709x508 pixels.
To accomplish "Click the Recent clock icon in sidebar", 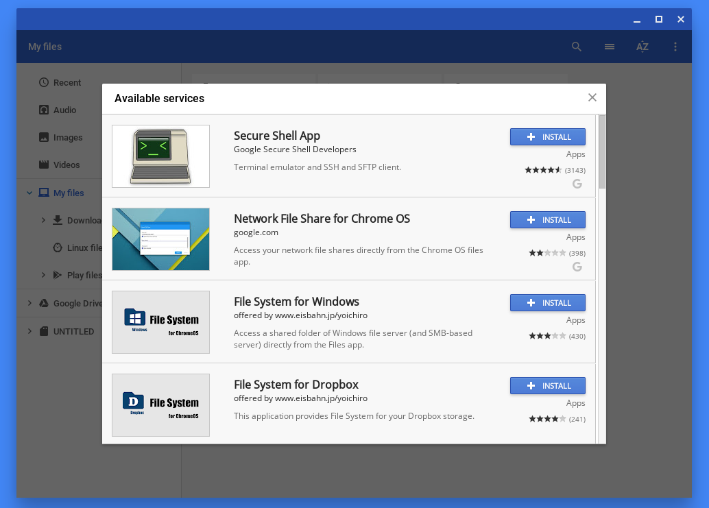I will coord(44,82).
